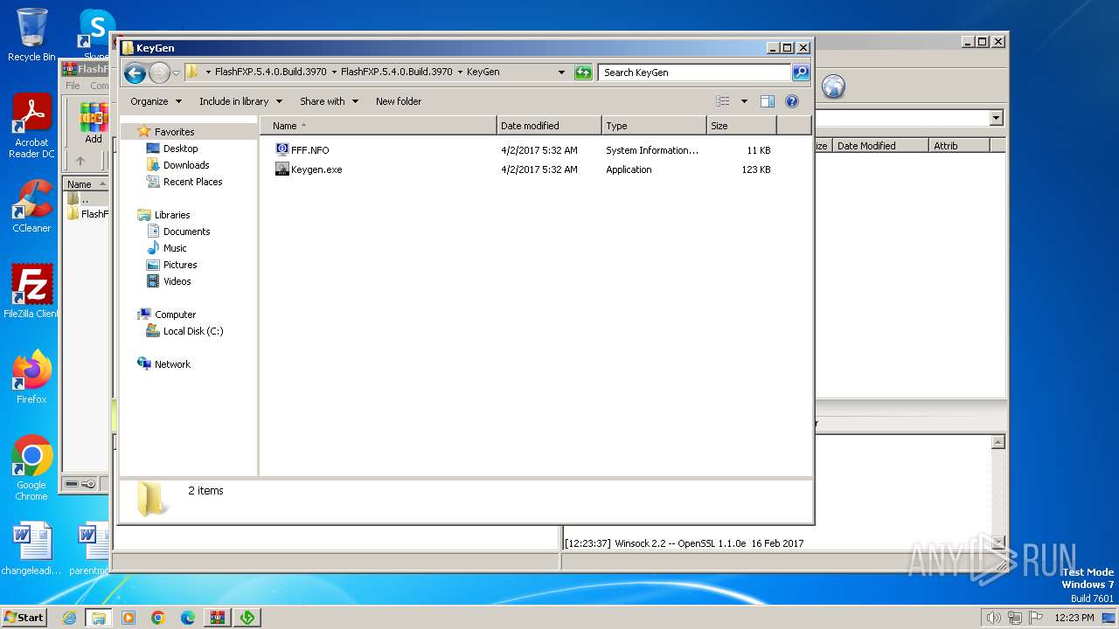Click the volume speaker tray icon

pos(993,618)
